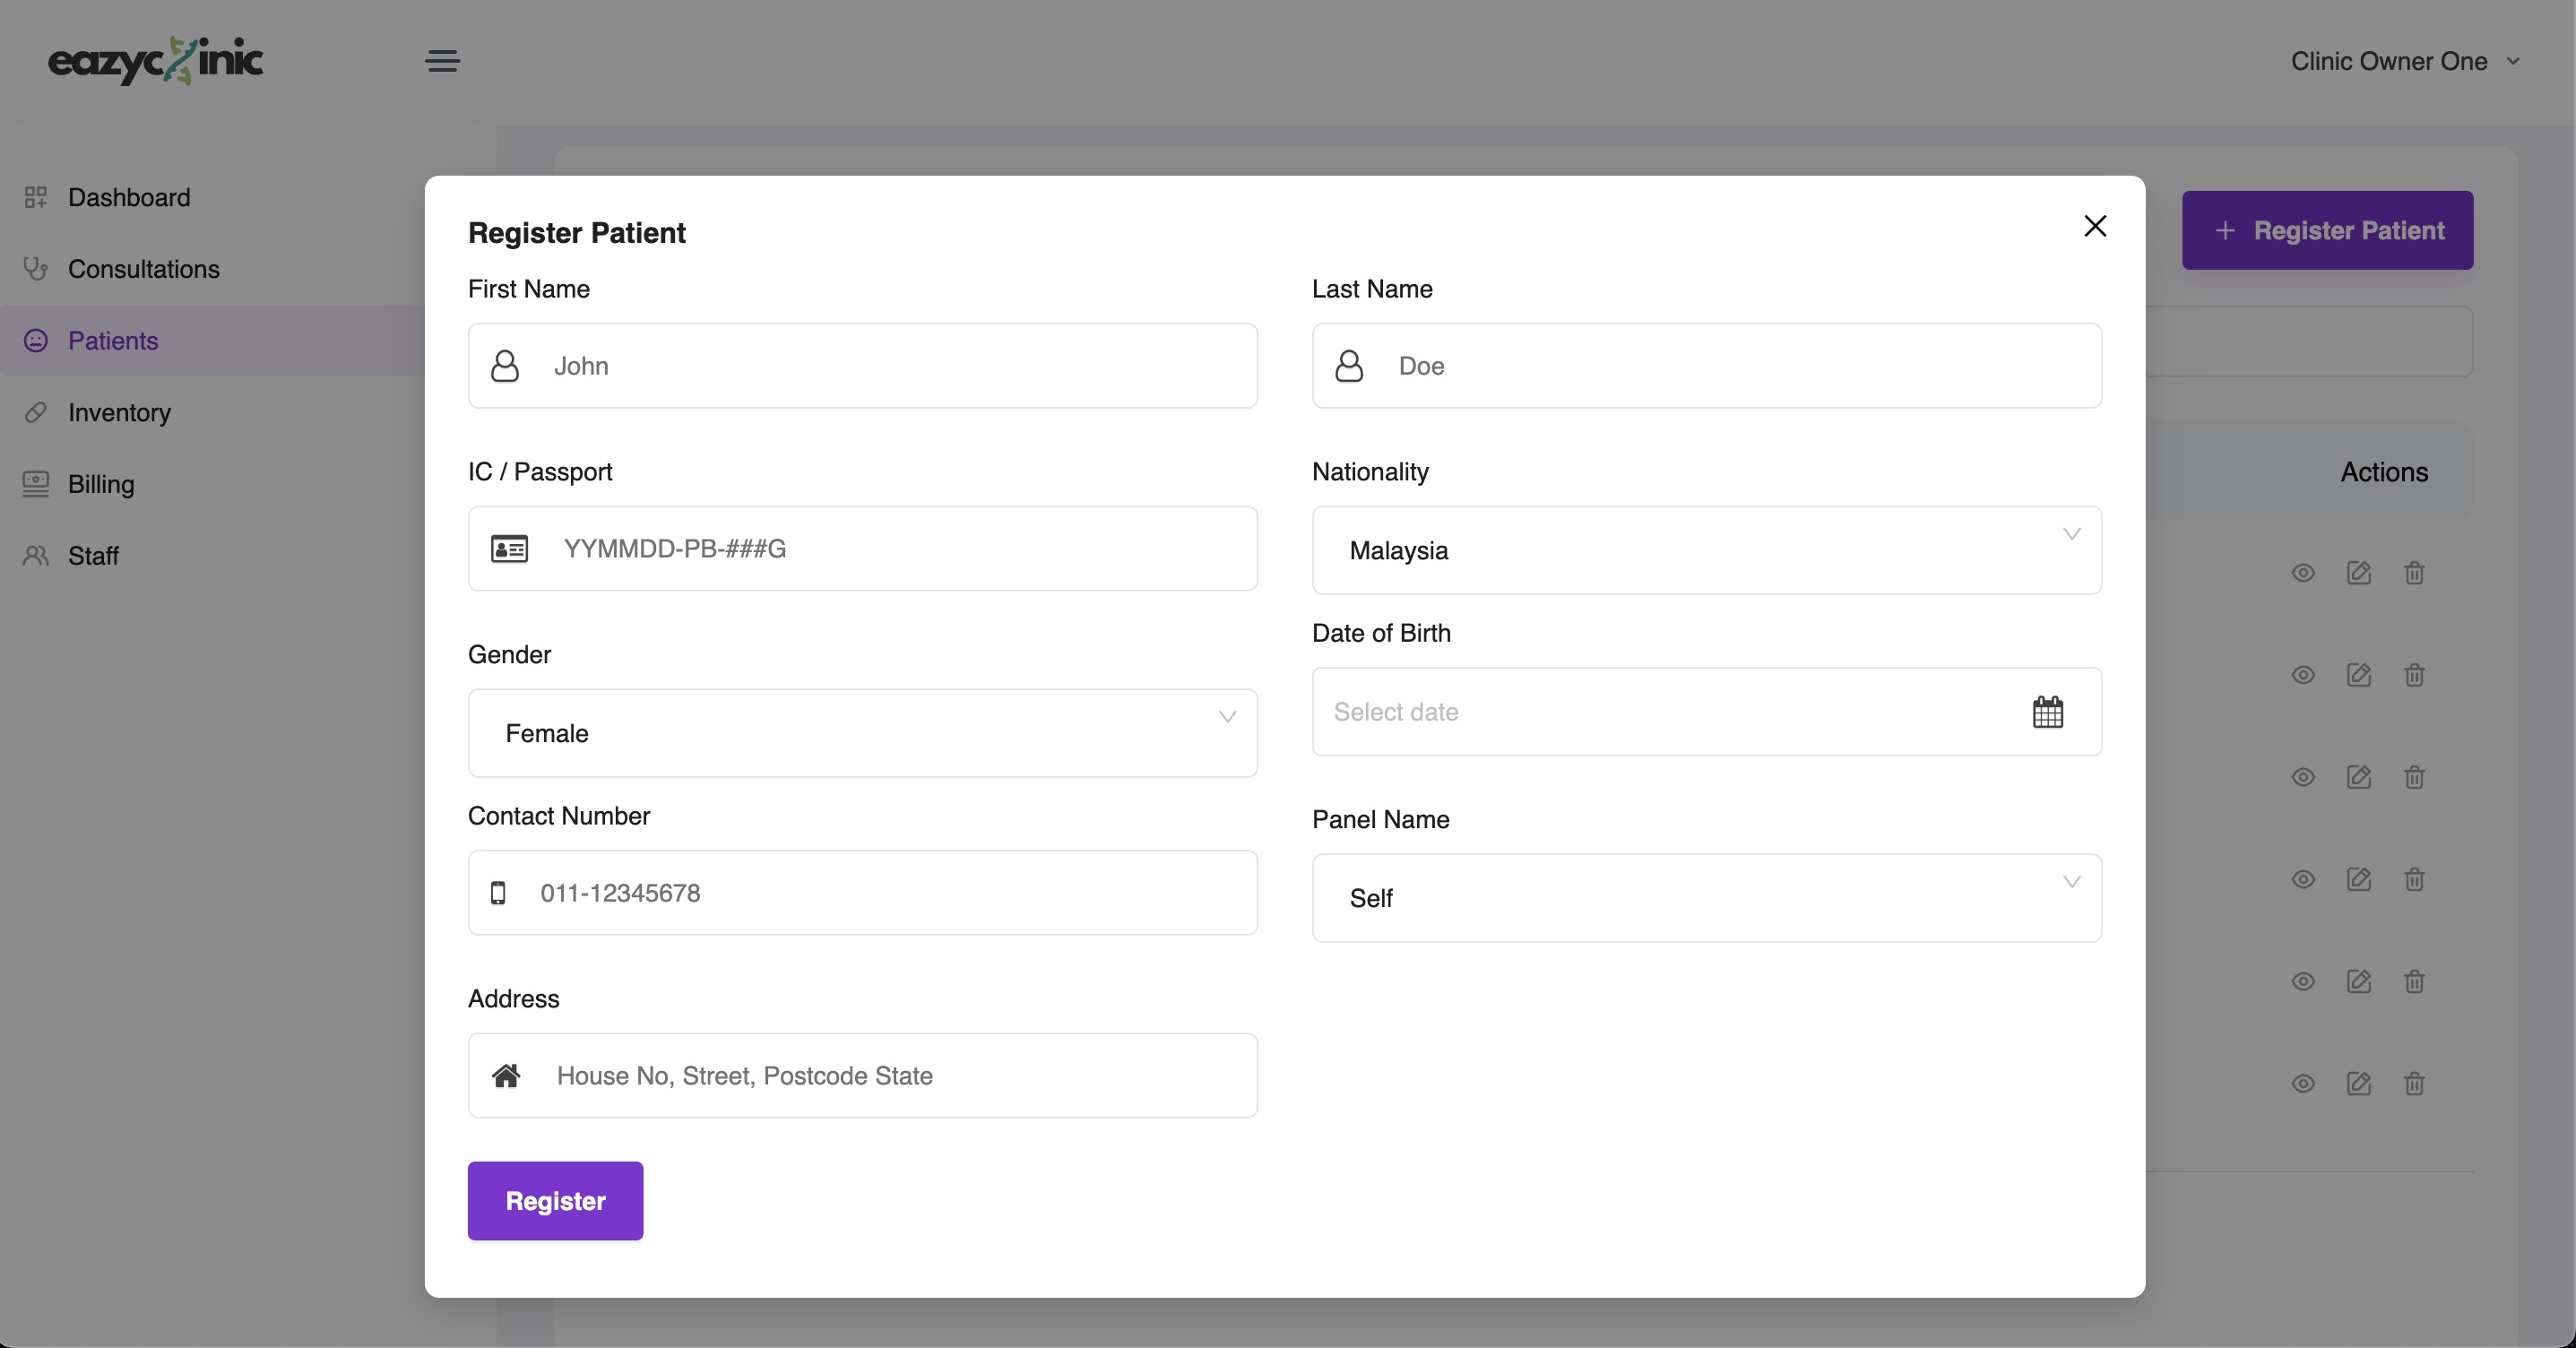2576x1348 pixels.
Task: Click the Last Name input field
Action: click(x=1706, y=365)
